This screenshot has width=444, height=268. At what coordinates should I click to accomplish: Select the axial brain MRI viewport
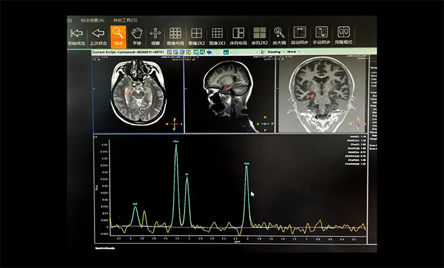(x=138, y=94)
